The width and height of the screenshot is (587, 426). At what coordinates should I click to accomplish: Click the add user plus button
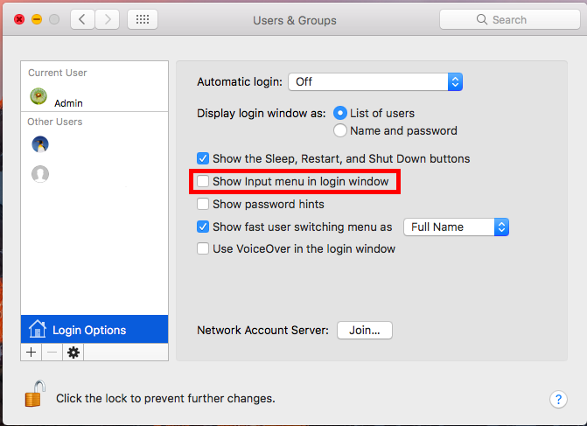click(x=31, y=353)
